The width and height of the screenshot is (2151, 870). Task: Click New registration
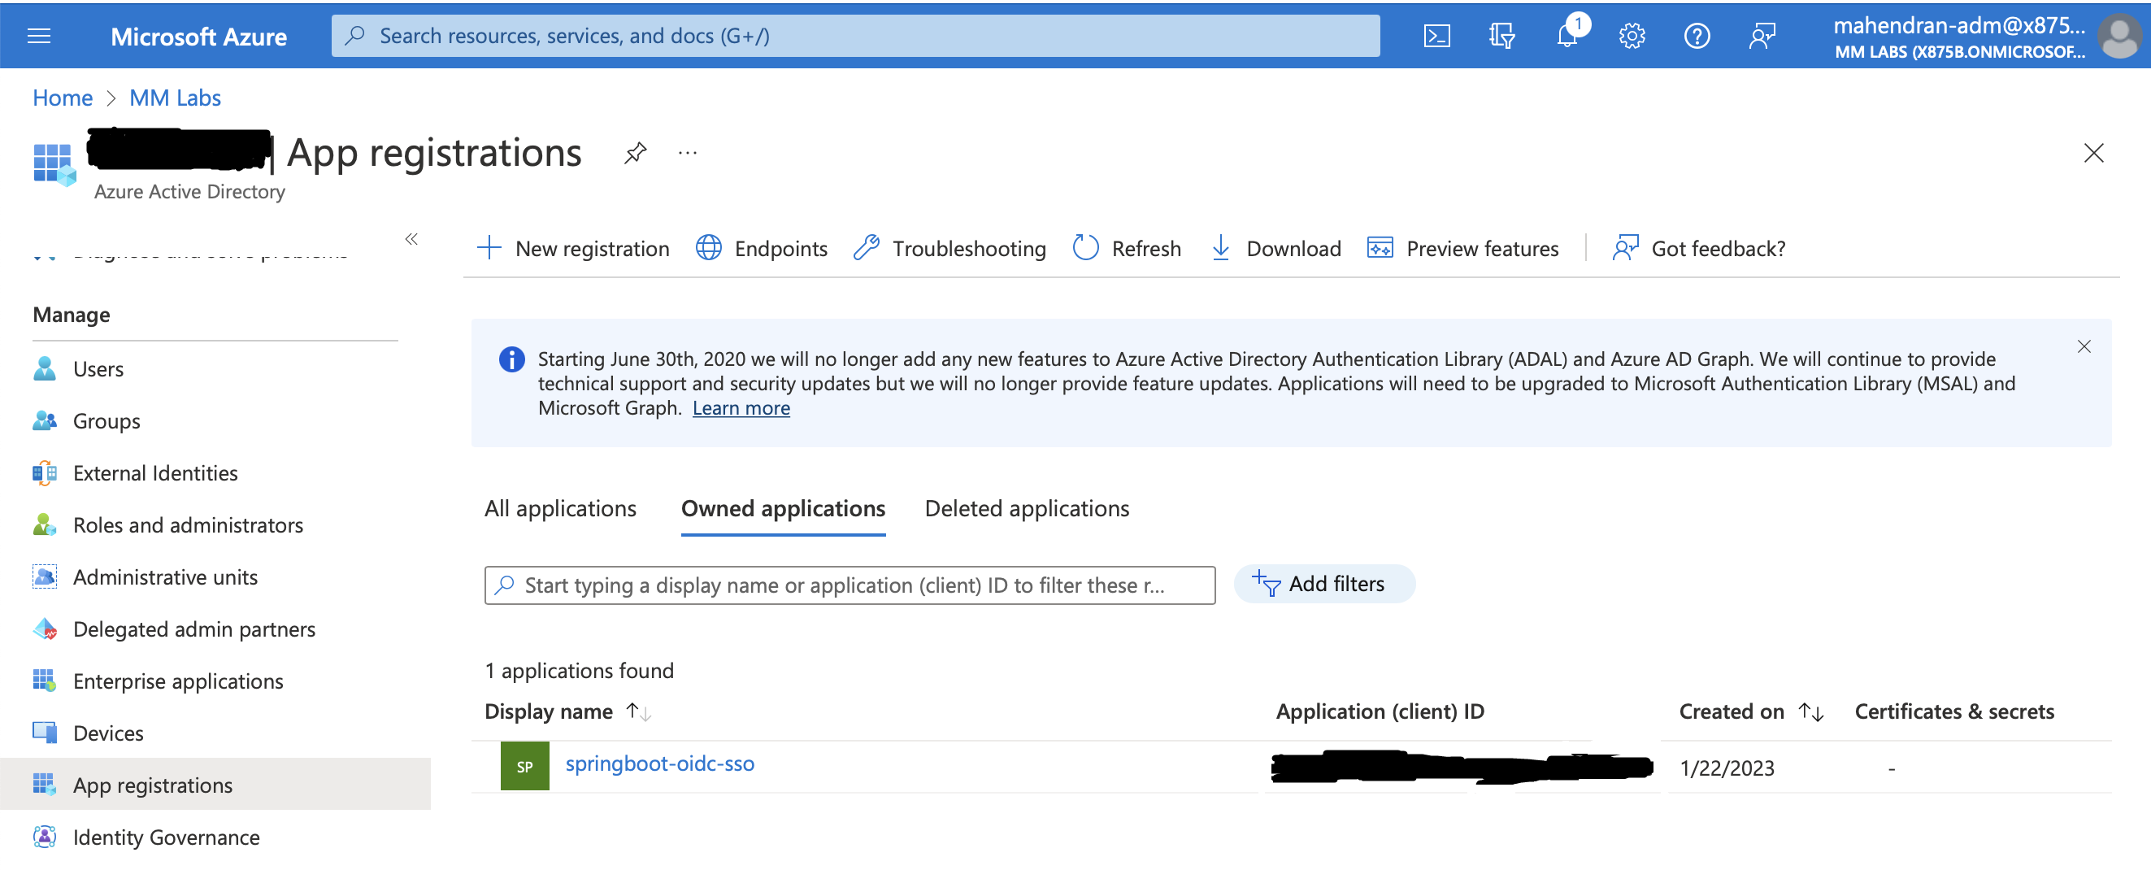pyautogui.click(x=573, y=248)
